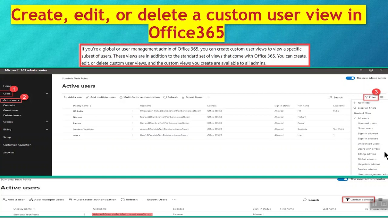
Task: Click Show all in the sidebar
Action: point(9,153)
